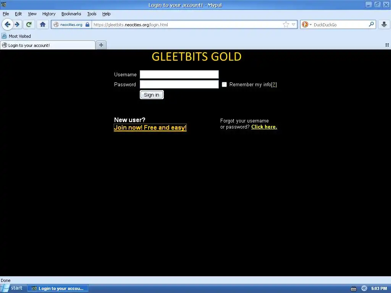The width and height of the screenshot is (391, 293).
Task: Click the [?] help link
Action: 274,84
